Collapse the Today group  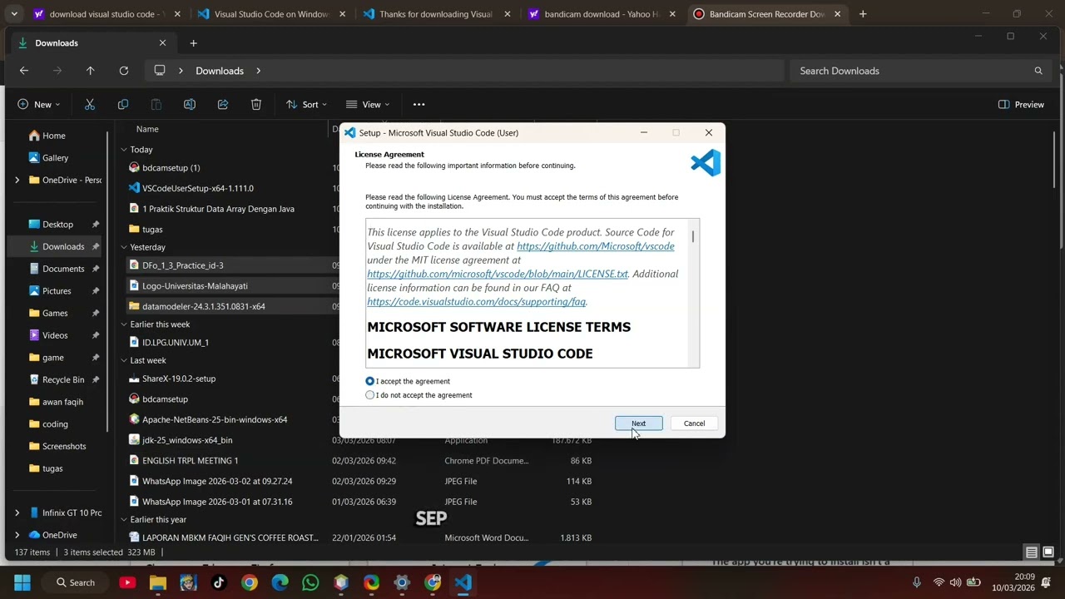point(123,150)
